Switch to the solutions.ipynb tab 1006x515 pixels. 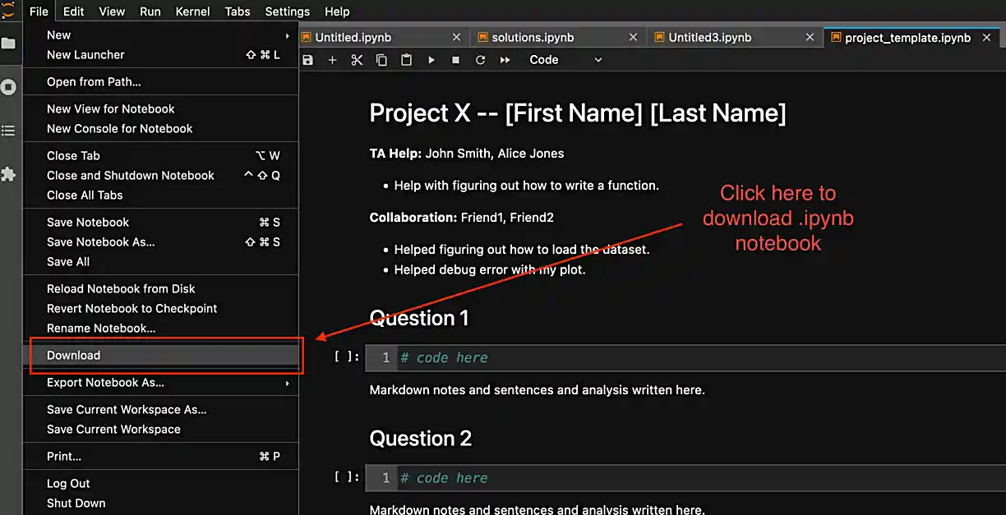tap(533, 38)
